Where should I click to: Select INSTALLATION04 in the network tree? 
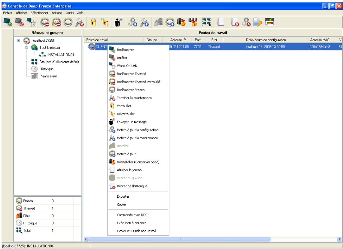click(61, 55)
